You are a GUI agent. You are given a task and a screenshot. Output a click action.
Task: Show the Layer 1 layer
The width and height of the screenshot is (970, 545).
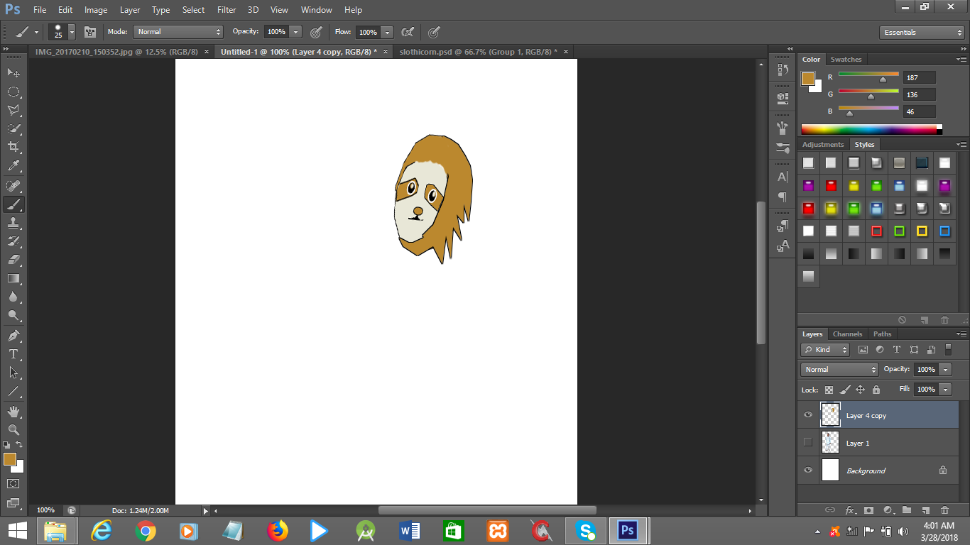(x=808, y=442)
